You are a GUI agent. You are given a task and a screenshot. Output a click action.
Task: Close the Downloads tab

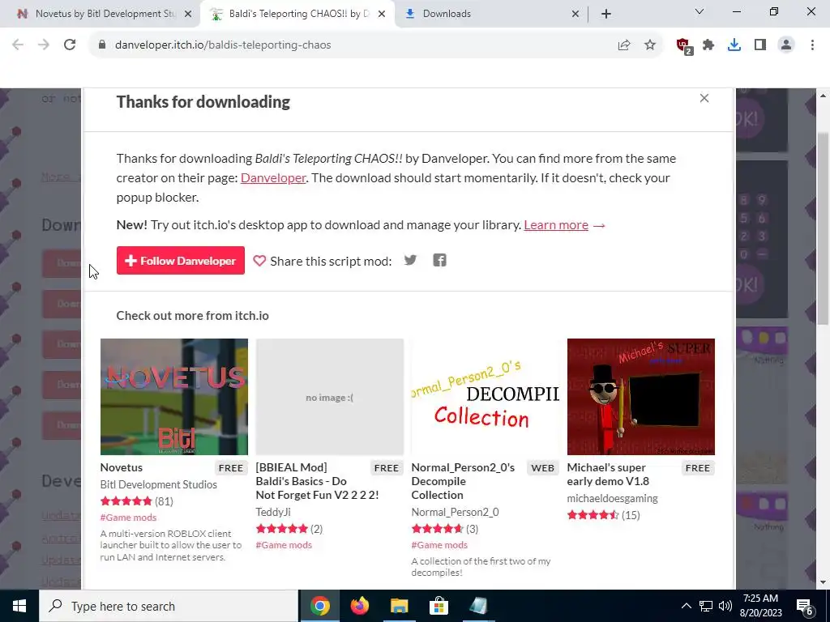[x=575, y=15]
